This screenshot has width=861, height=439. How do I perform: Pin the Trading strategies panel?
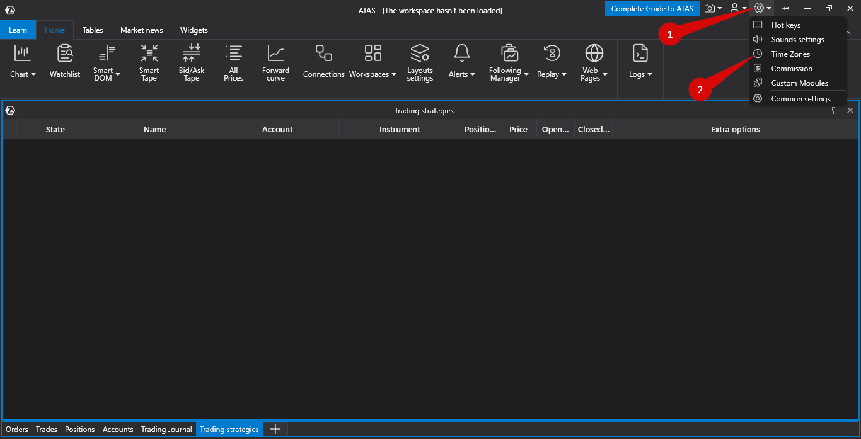(833, 110)
